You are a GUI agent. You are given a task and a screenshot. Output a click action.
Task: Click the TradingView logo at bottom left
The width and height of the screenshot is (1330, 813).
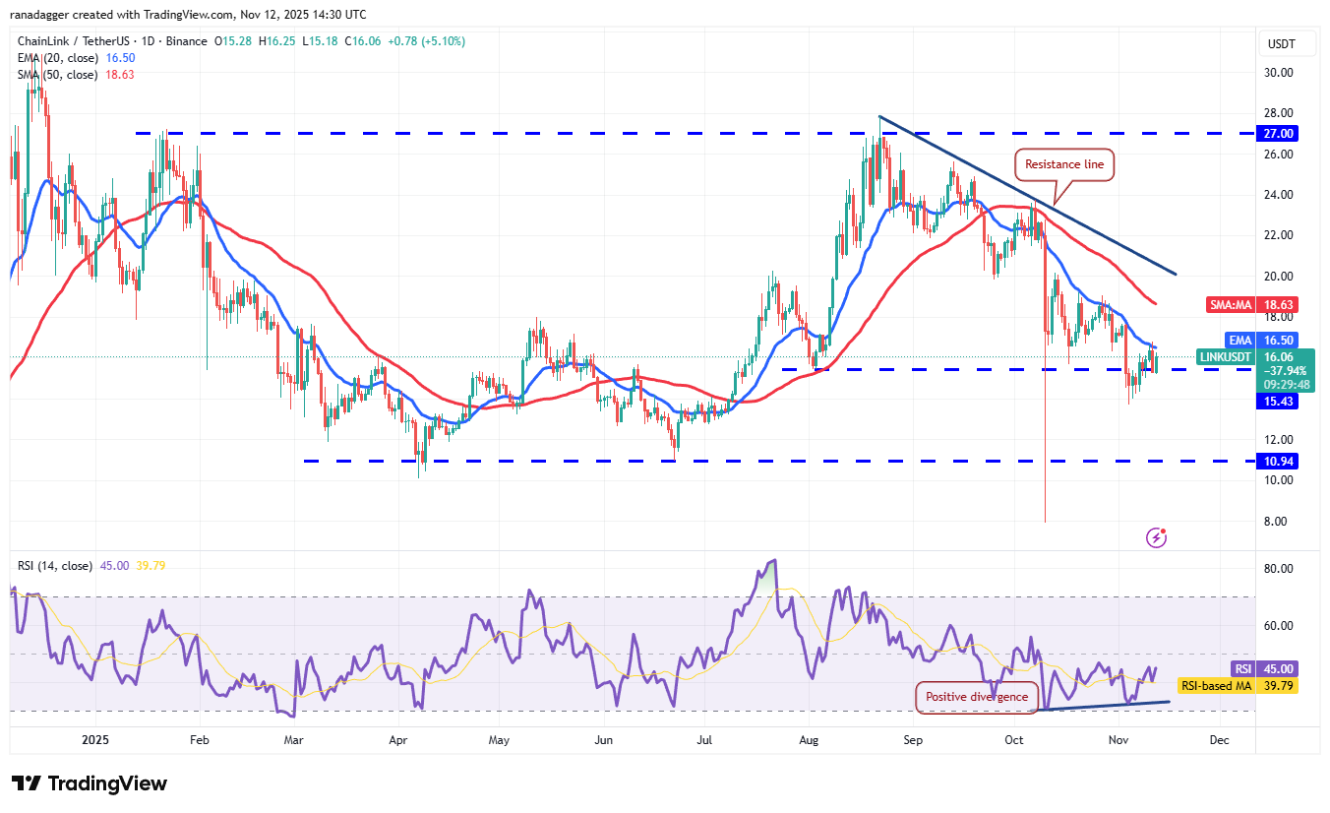pos(87,783)
